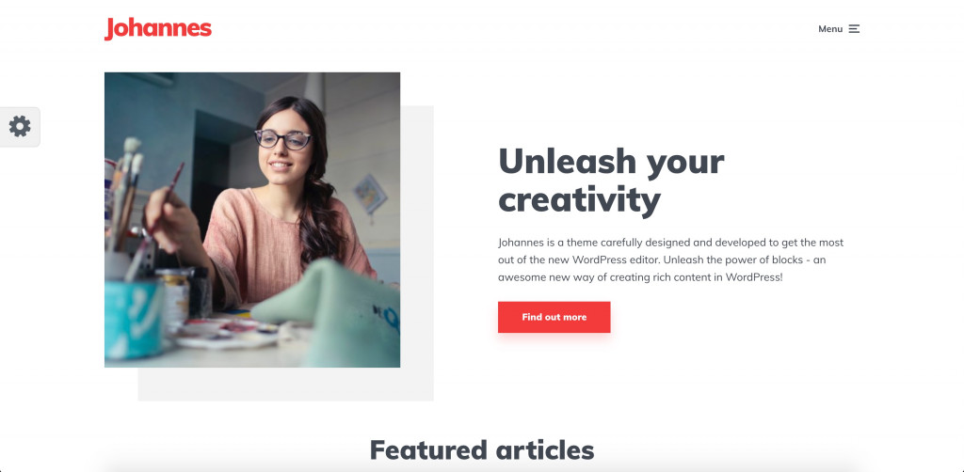
Task: Open the hero photo of woman painting
Action: point(252,220)
